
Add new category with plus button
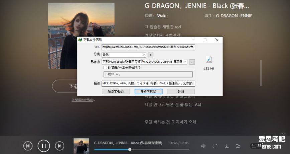pos(151,55)
